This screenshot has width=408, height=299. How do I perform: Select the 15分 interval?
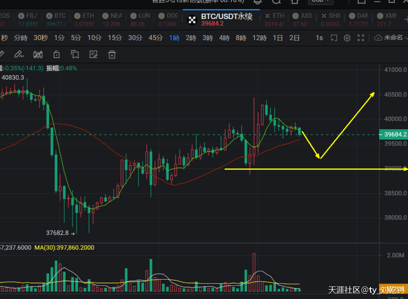click(115, 38)
